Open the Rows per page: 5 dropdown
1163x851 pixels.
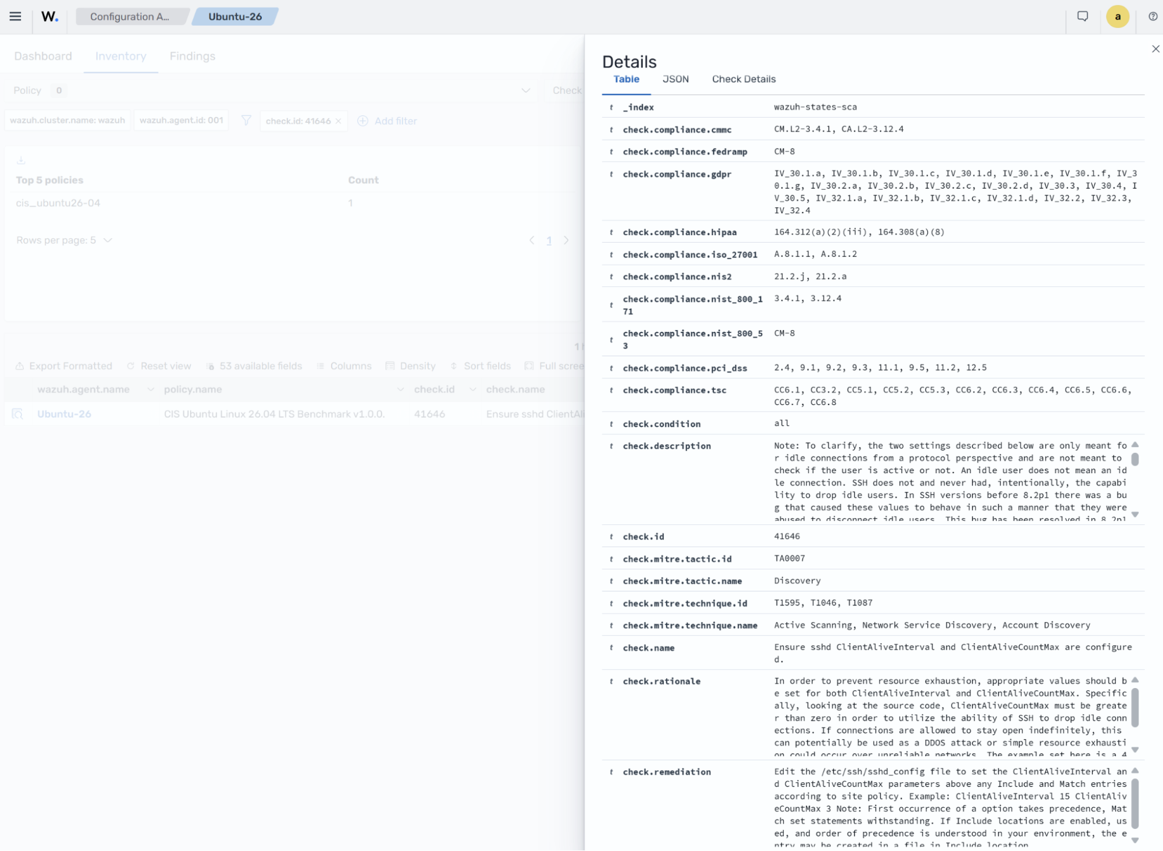click(64, 240)
